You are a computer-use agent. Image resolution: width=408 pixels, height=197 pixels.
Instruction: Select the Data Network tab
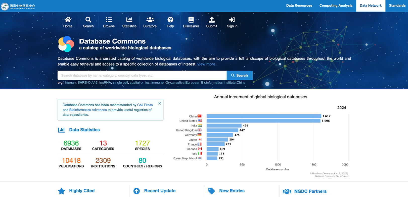[371, 6]
